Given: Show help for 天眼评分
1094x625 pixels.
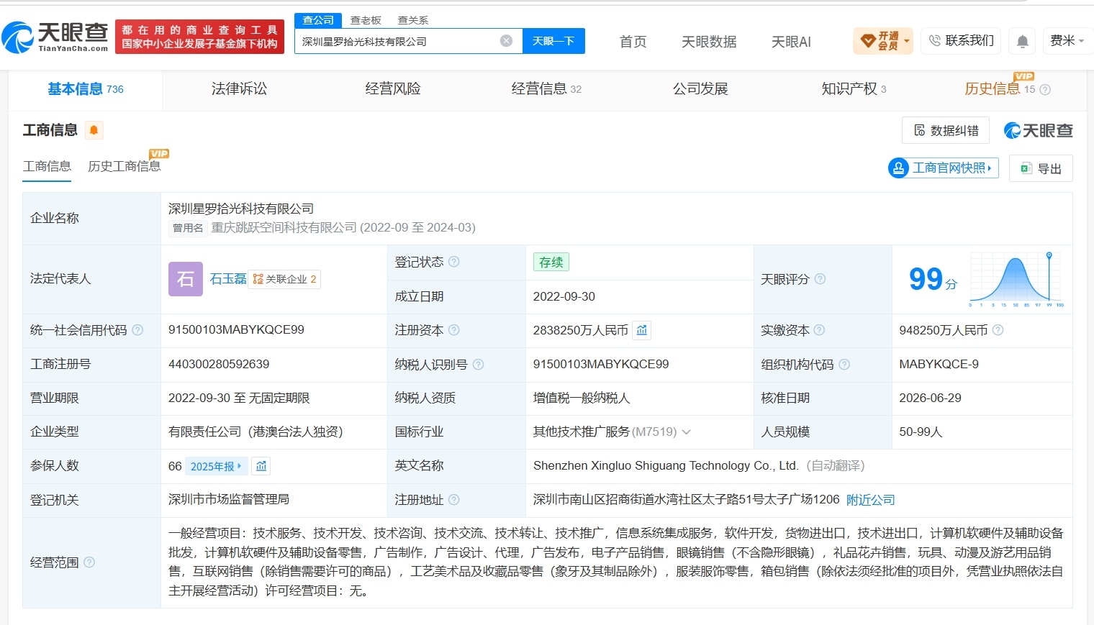Looking at the screenshot, I should [x=820, y=279].
